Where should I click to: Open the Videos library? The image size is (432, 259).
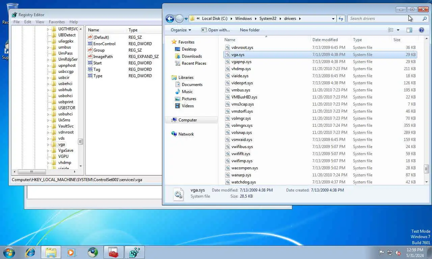click(x=188, y=106)
